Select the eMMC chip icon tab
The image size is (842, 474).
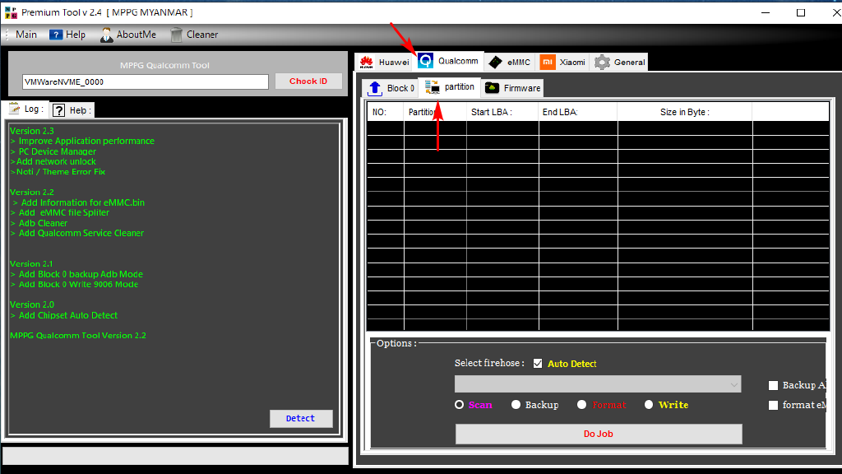(x=495, y=62)
